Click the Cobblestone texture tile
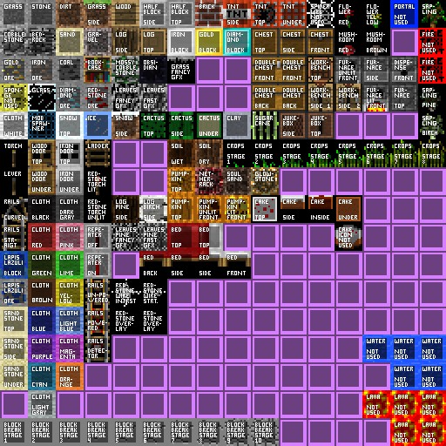The image size is (446, 446). click(14, 42)
